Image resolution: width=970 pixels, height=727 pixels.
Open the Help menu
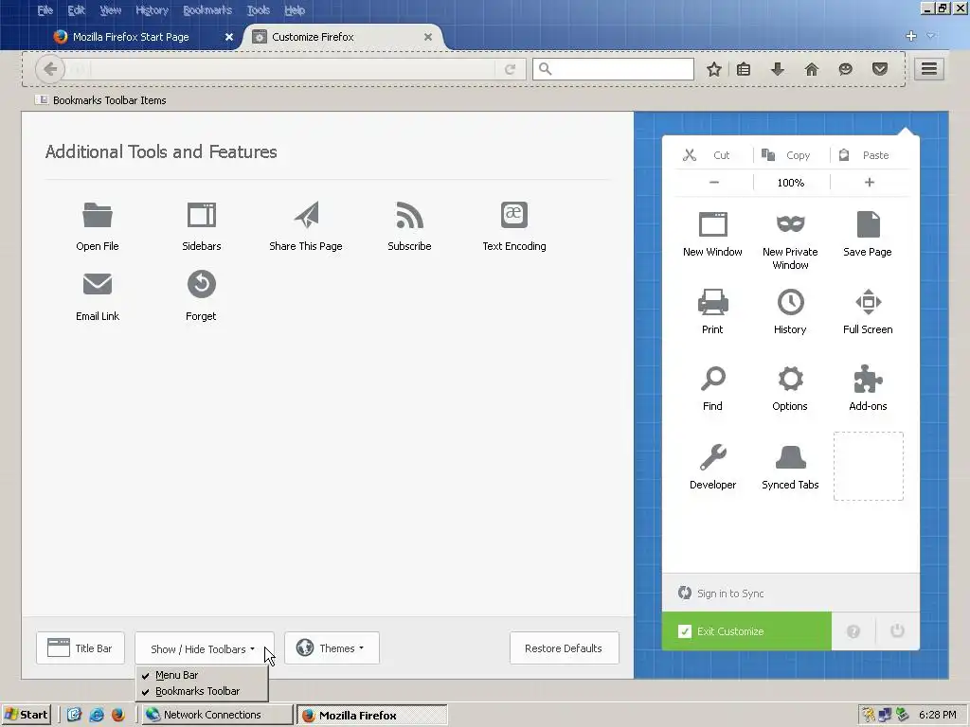[x=295, y=9]
